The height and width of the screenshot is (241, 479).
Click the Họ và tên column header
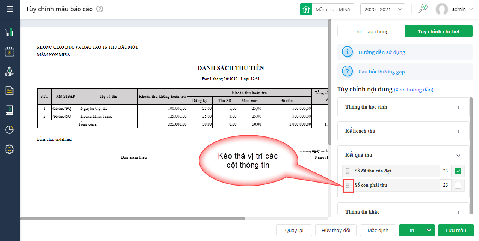point(109,96)
